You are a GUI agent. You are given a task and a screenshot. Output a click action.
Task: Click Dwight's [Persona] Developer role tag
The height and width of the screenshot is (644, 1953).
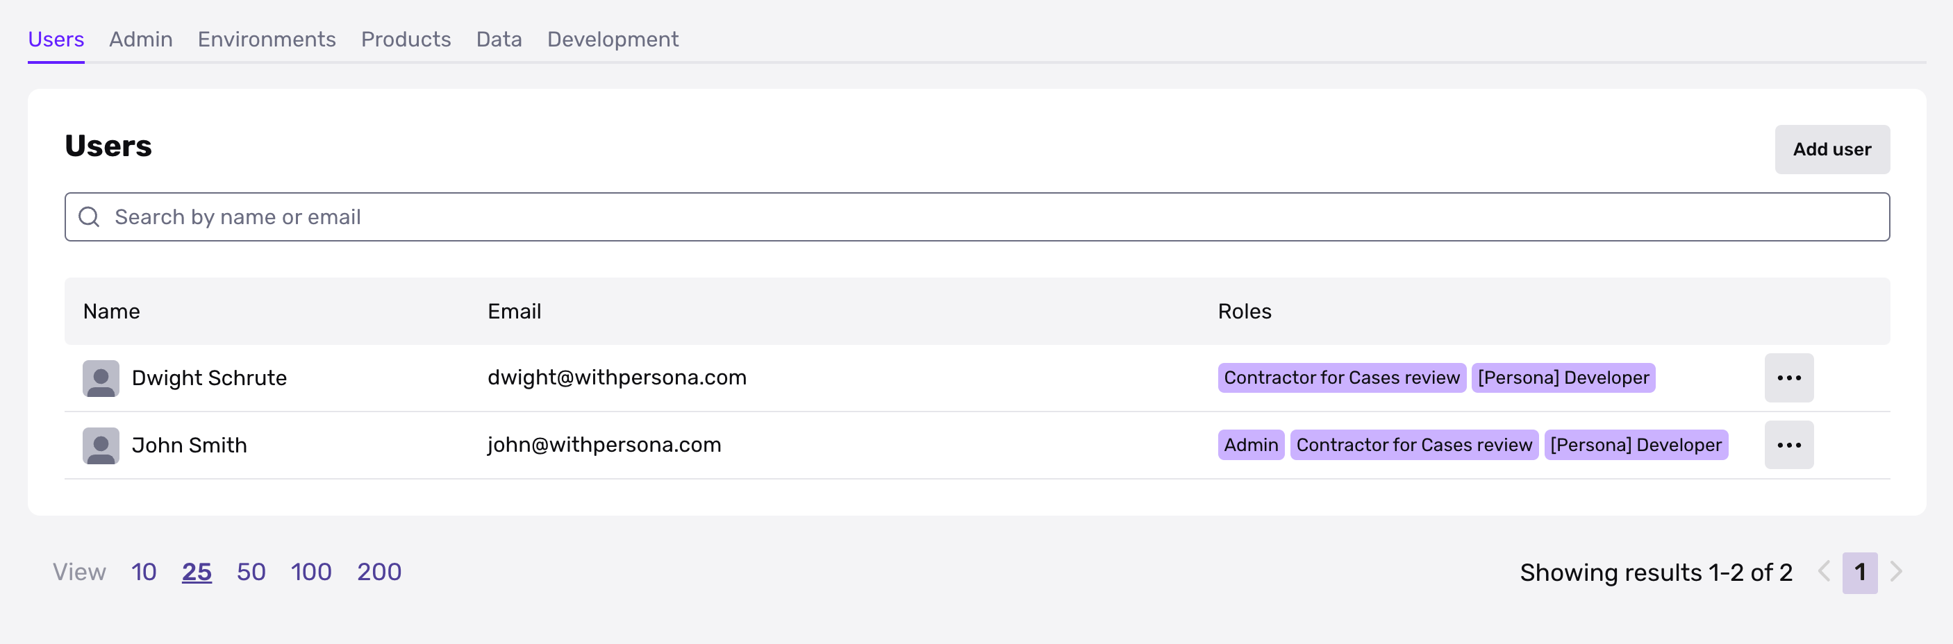(x=1563, y=378)
